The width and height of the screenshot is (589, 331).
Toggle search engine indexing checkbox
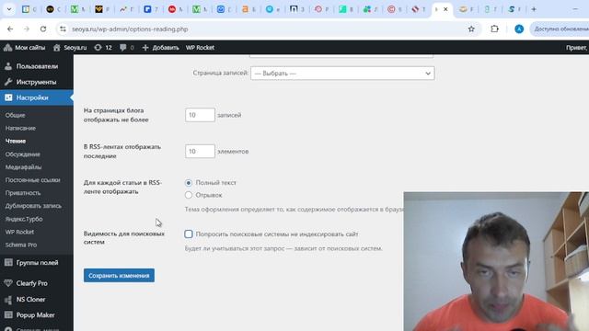[189, 234]
